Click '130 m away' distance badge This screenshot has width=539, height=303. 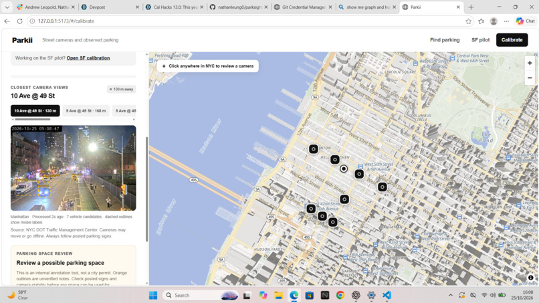[121, 89]
